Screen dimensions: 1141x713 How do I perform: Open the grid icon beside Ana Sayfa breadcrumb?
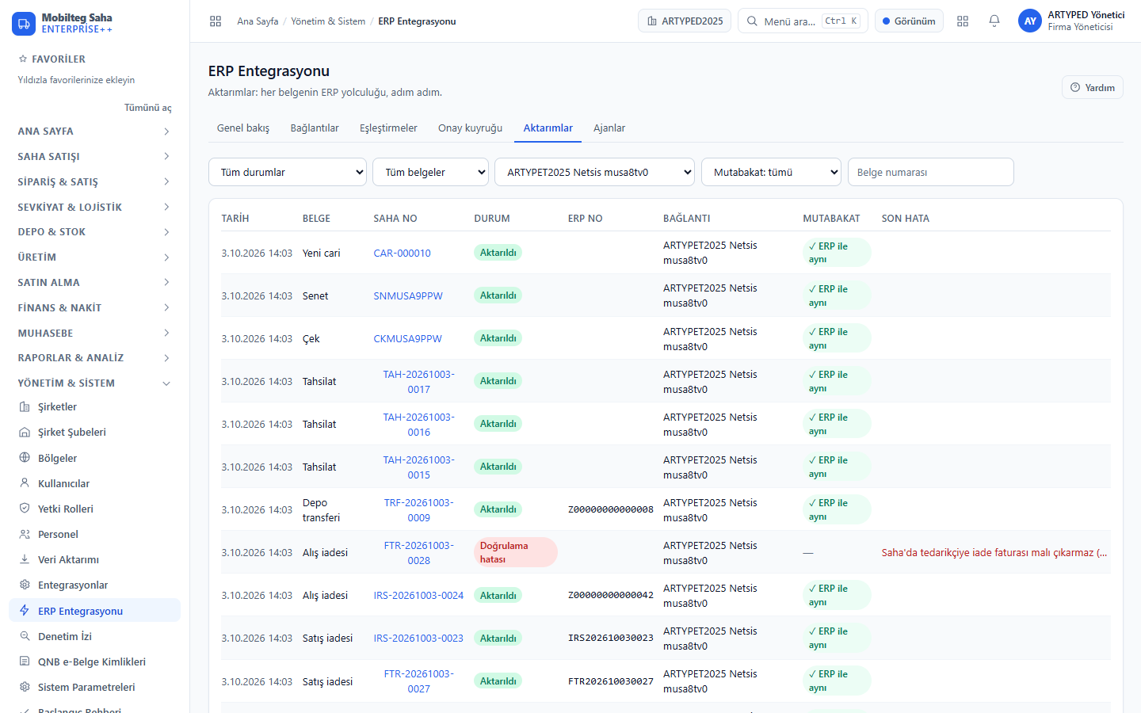pyautogui.click(x=216, y=21)
